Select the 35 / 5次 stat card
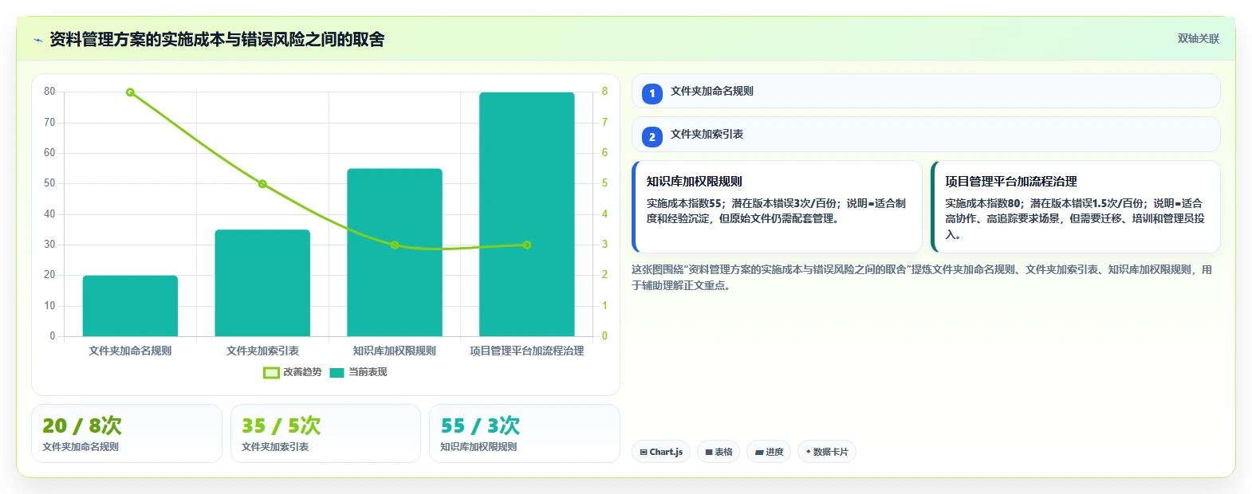This screenshot has height=494, width=1252. tap(325, 433)
